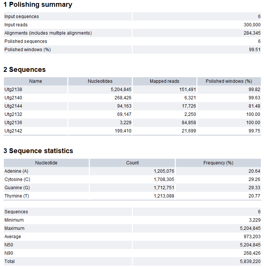Click the Utg2142 sequence name

click(x=14, y=131)
